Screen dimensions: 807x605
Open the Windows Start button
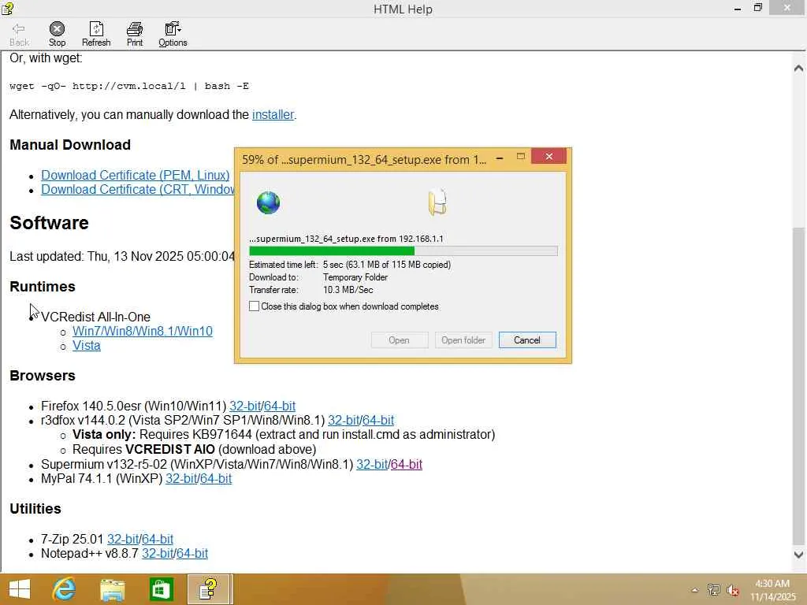20,589
